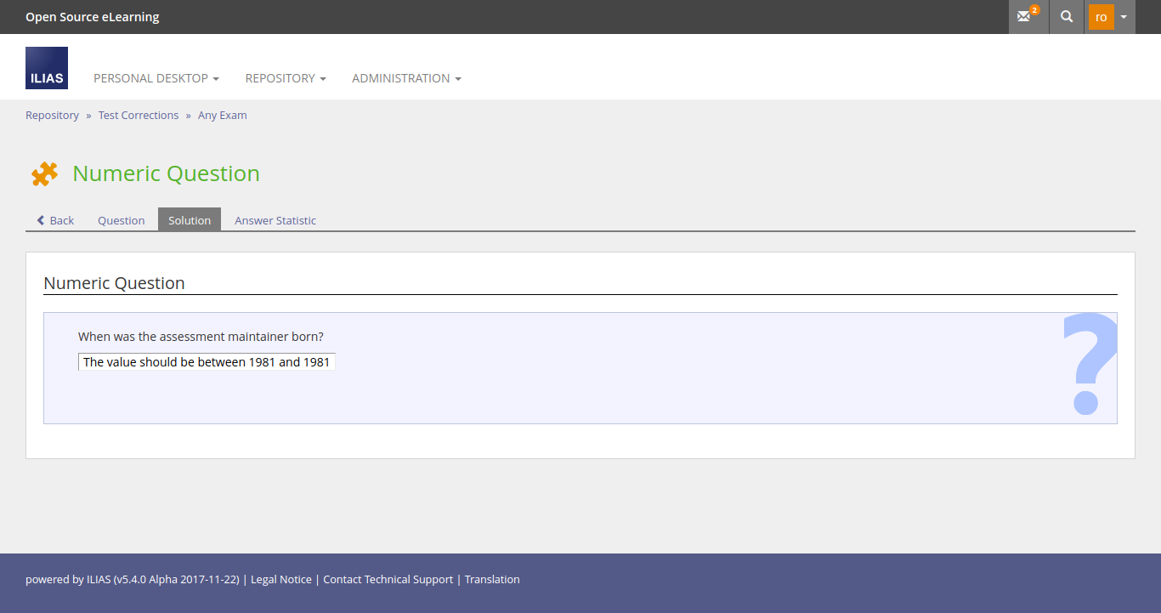Expand the Repository main menu

(286, 78)
